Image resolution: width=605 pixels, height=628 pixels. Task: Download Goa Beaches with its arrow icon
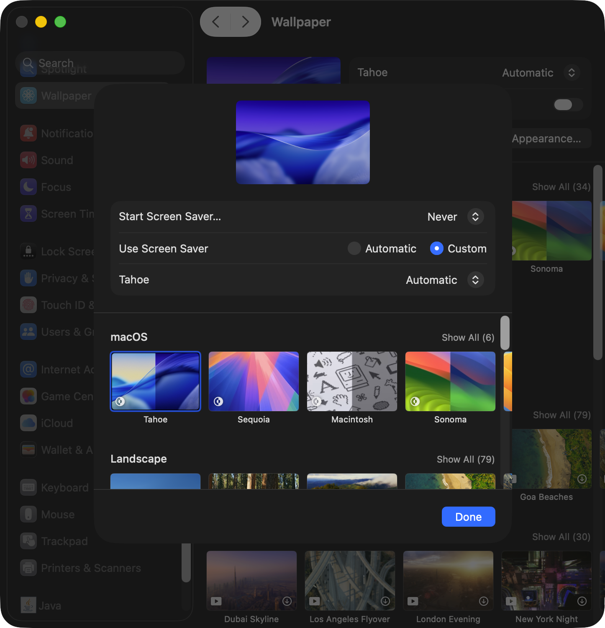[x=582, y=479]
